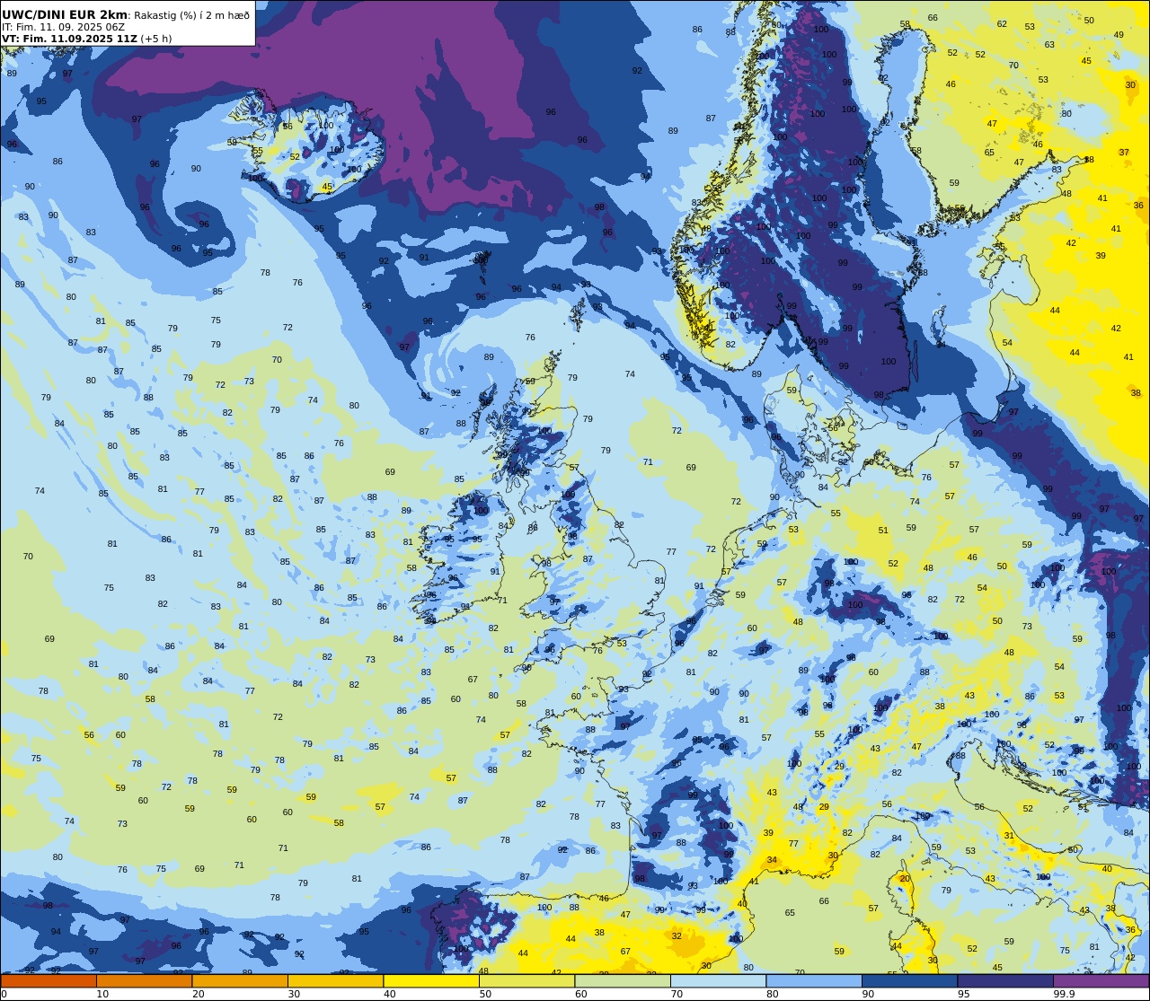Click the legend tick label '50'
The height and width of the screenshot is (1001, 1150).
tap(485, 994)
